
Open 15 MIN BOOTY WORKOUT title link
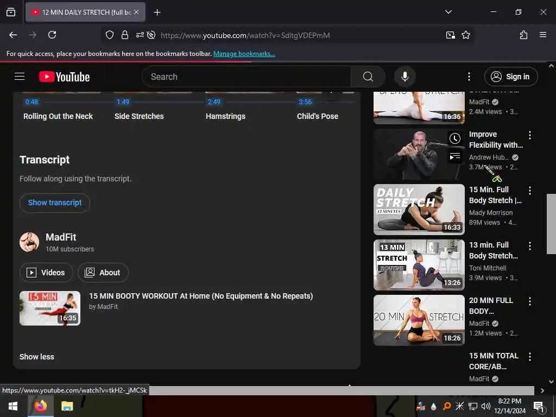(201, 296)
